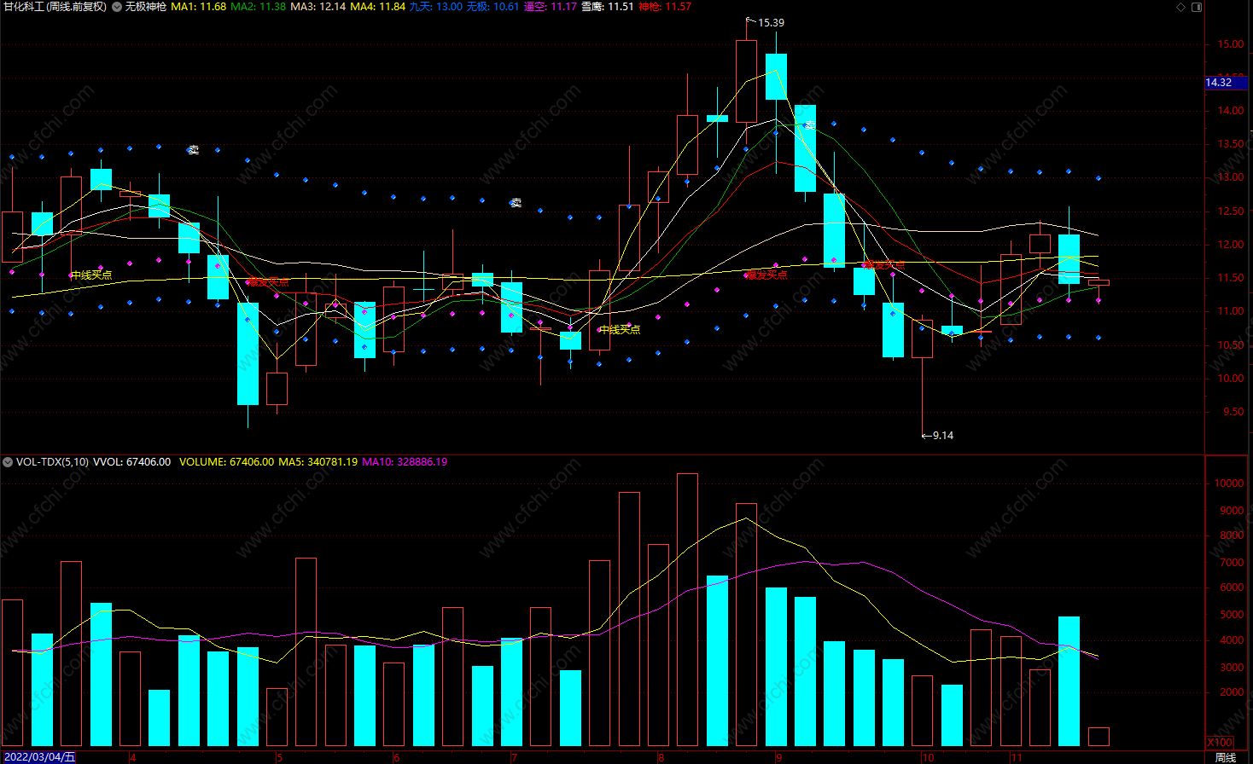
Task: Click the VVOL: 67406.00 value
Action: [x=132, y=462]
